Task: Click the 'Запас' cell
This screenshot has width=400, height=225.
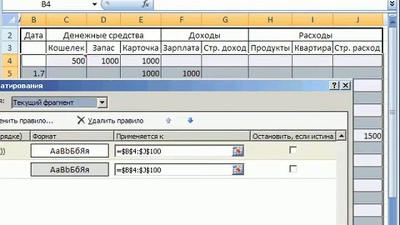Action: (x=103, y=47)
